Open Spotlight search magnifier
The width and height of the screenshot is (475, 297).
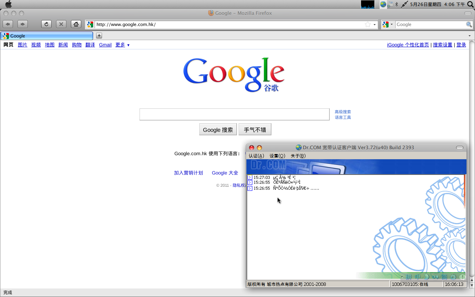click(470, 4)
